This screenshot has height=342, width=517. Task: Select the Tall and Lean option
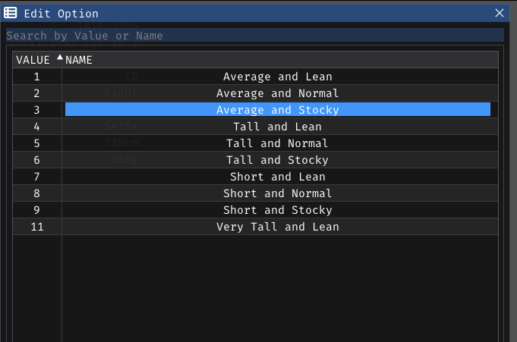point(278,127)
